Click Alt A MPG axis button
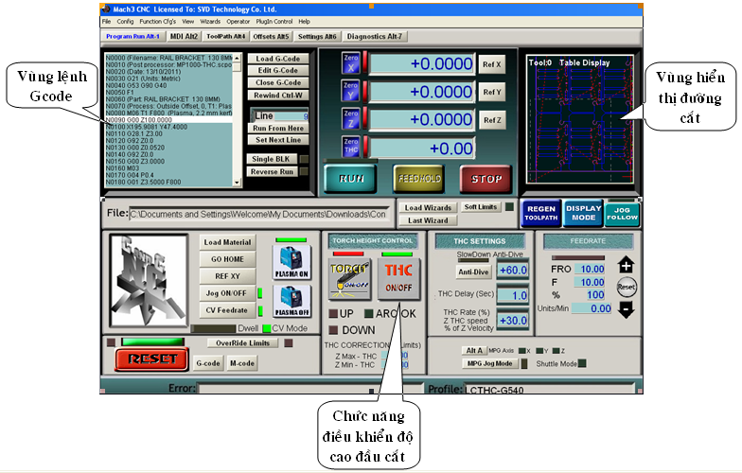This screenshot has width=742, height=473. (x=473, y=350)
